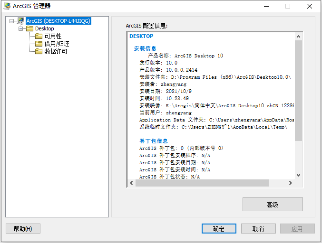Collapse the Desktop tree node
The height and width of the screenshot is (243, 322).
click(x=21, y=28)
